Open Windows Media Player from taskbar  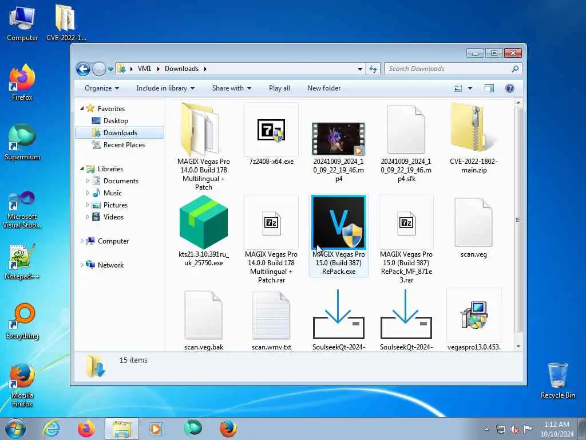[x=156, y=429]
